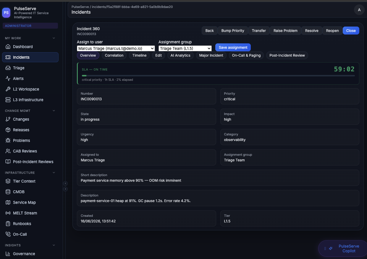Click the MELT Stream broadcast icon
Image resolution: width=367 pixels, height=259 pixels.
[8, 213]
